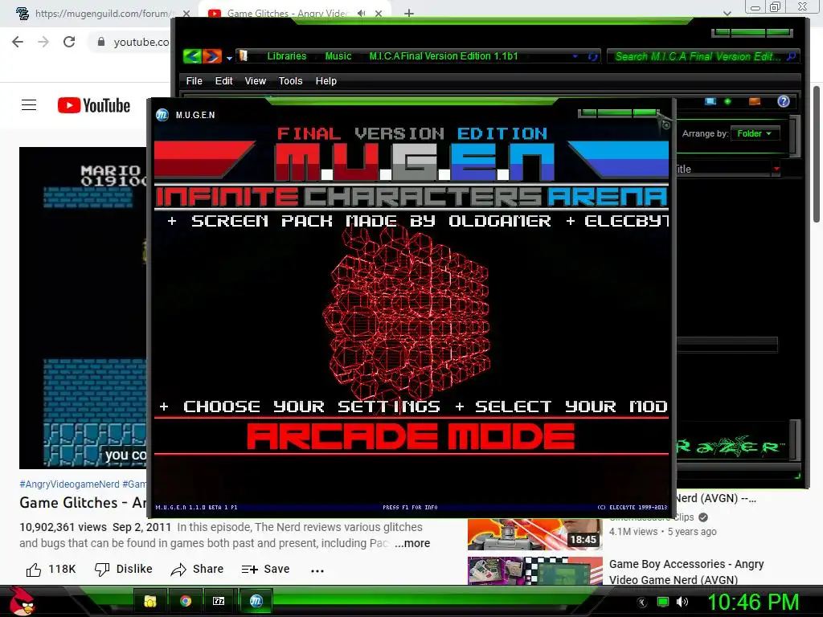Click the green dot view options arrow

pyautogui.click(x=727, y=101)
